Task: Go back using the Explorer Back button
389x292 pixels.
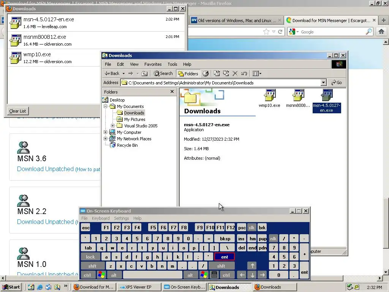Action: tap(112, 73)
